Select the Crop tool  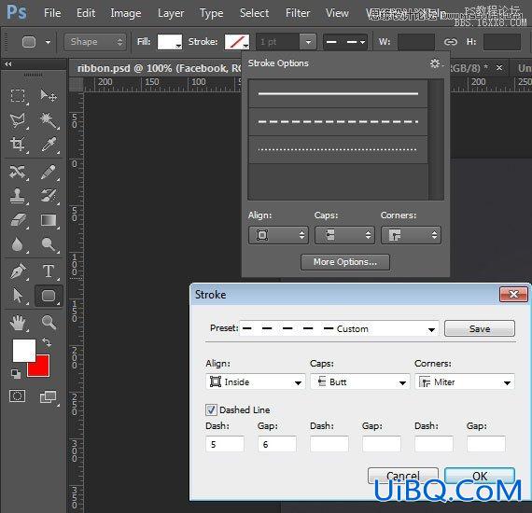[18, 144]
